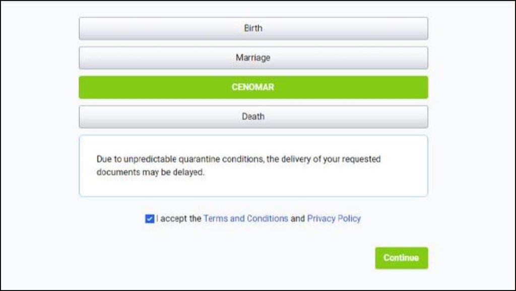The image size is (516, 291).
Task: Open the Privacy Policy link
Action: (334, 219)
